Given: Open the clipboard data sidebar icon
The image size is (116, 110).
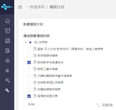Looking at the screenshot, I should 7,61.
